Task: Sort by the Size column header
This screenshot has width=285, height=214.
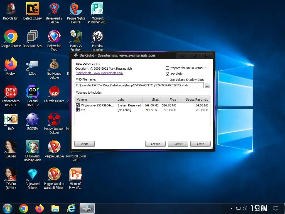Action: click(151, 99)
